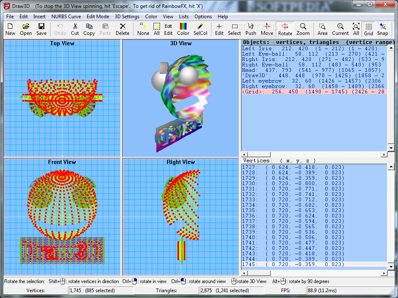Select the 'Draw3D' object row

coord(314,76)
